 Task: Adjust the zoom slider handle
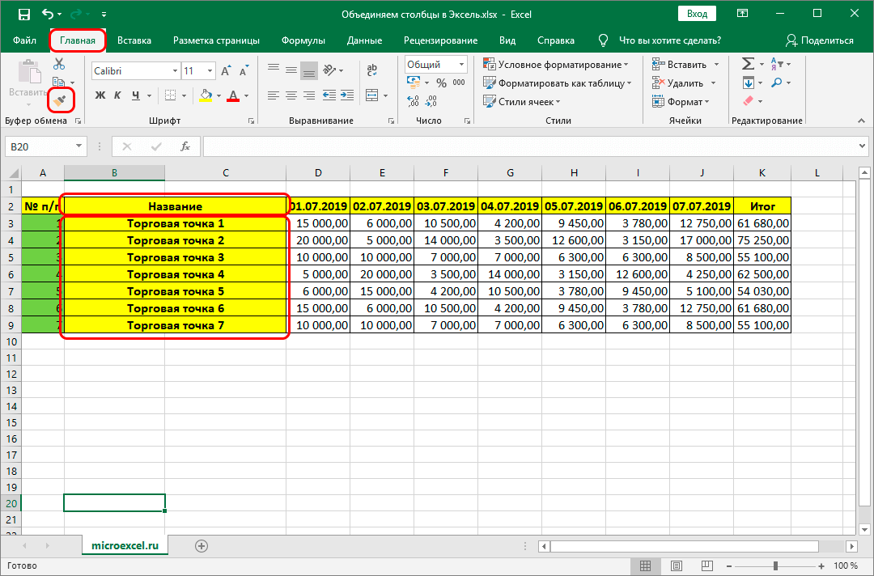tap(775, 566)
